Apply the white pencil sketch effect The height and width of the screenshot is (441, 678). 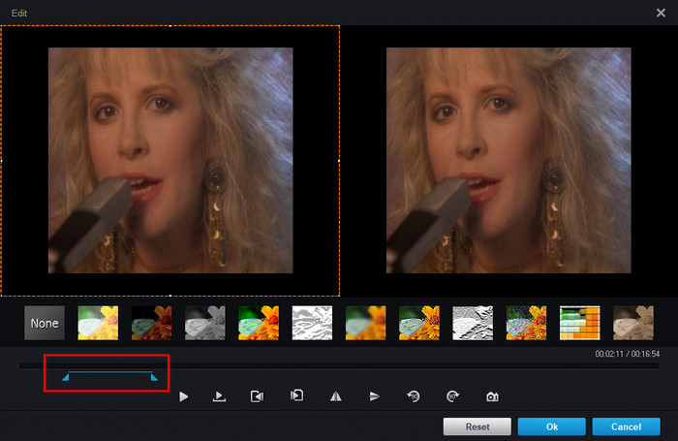[x=312, y=323]
